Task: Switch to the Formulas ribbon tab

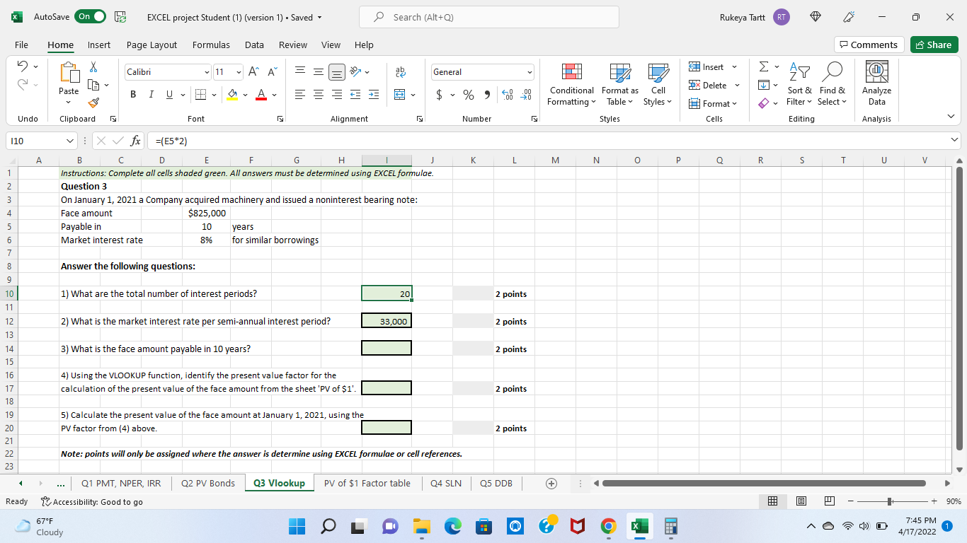Action: click(x=211, y=45)
